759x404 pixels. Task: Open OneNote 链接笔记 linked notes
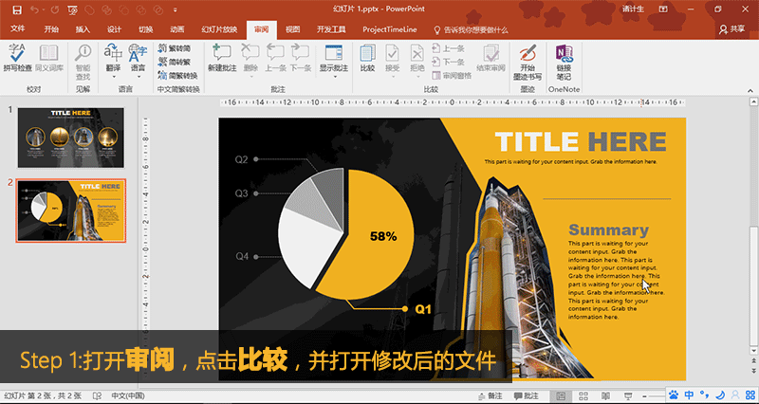click(x=564, y=57)
